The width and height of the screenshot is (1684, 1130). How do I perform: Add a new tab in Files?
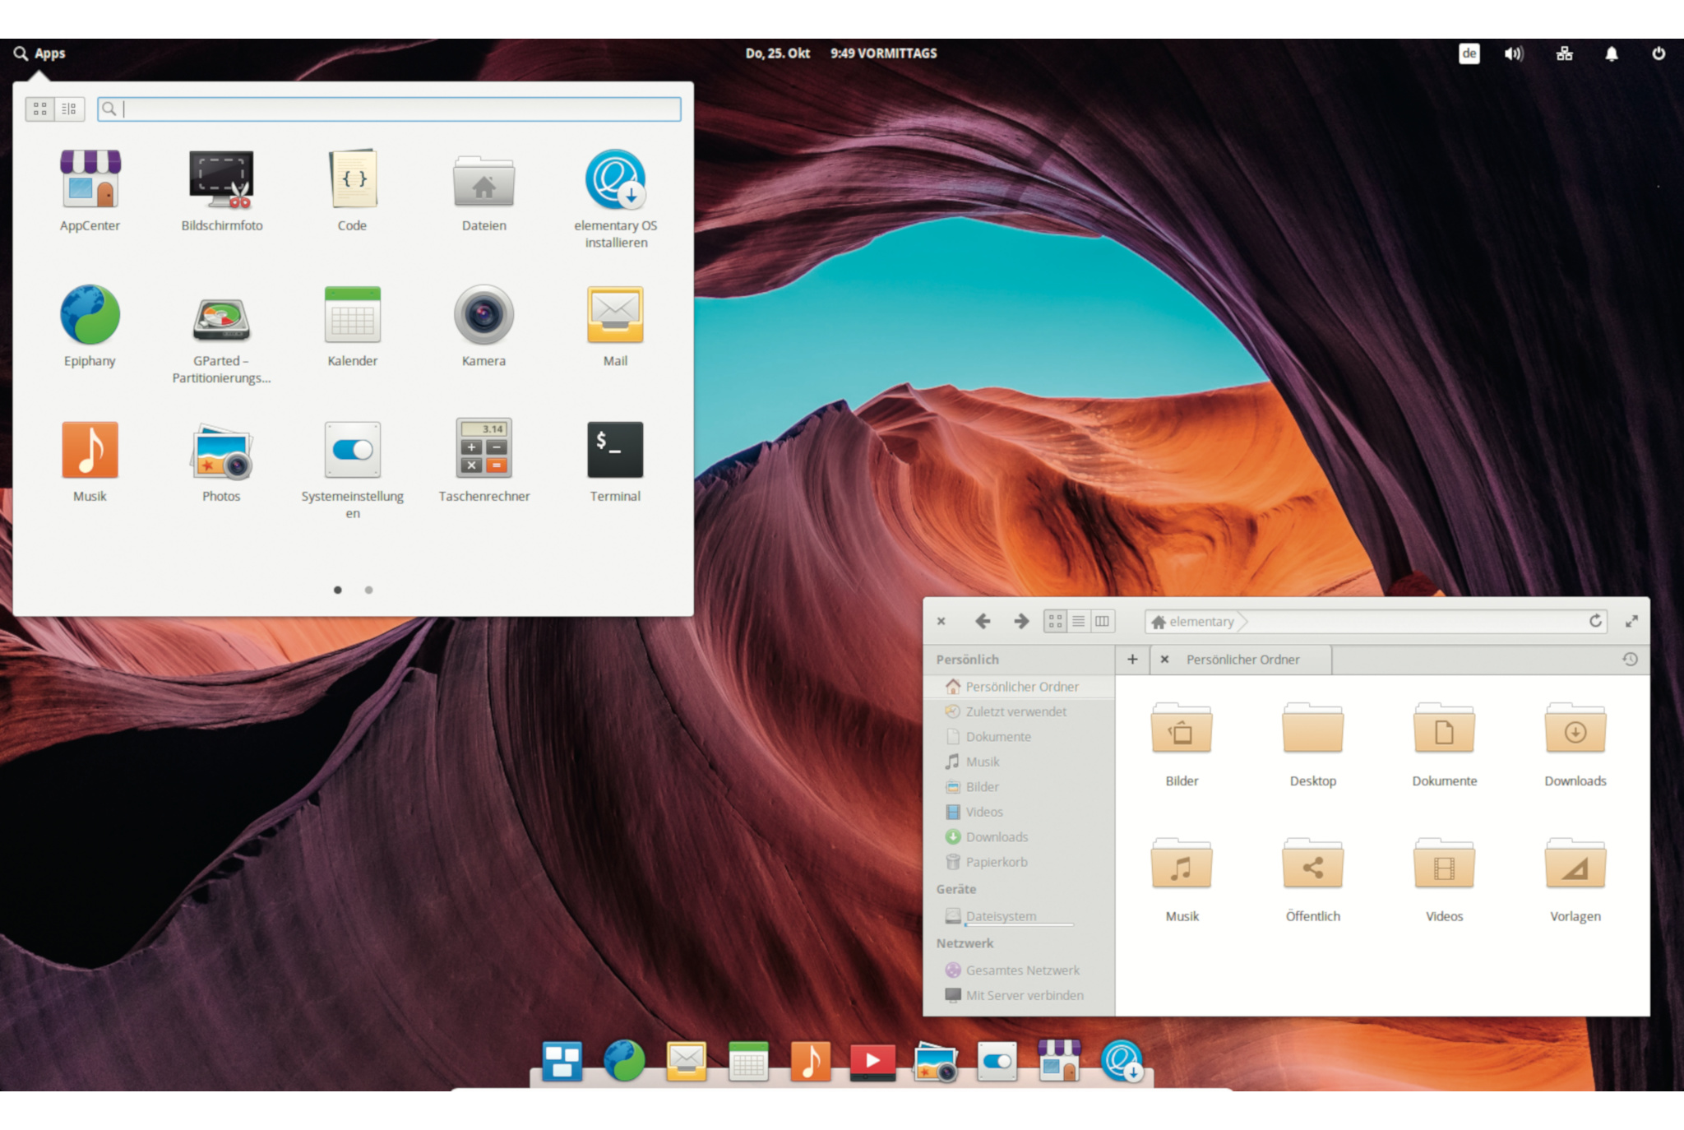coord(1132,659)
